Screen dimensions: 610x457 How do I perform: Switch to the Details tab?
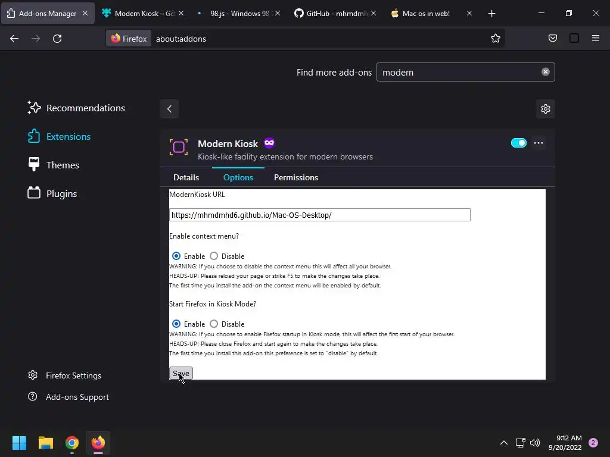tap(186, 177)
